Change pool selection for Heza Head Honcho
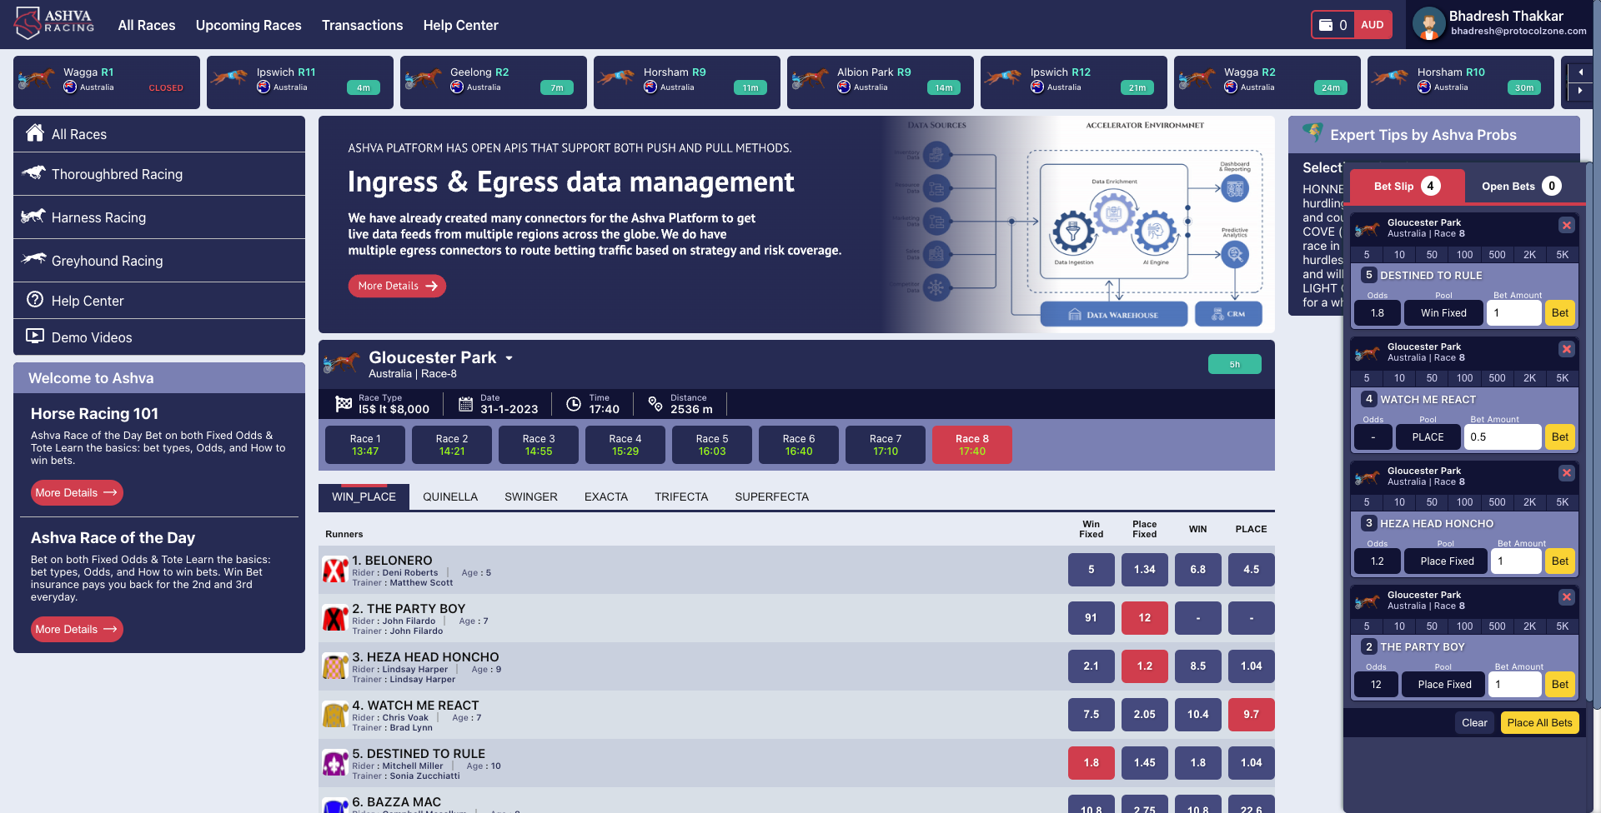This screenshot has width=1601, height=813. tap(1445, 561)
